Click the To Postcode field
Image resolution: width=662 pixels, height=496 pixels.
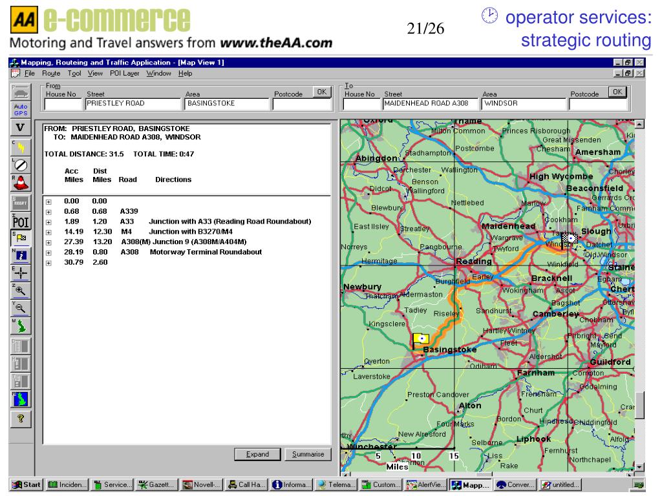pyautogui.click(x=599, y=104)
